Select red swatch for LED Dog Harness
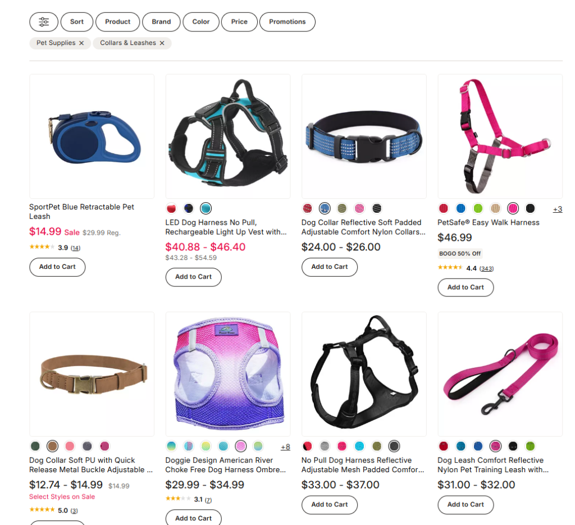The width and height of the screenshot is (575, 525). pos(171,209)
